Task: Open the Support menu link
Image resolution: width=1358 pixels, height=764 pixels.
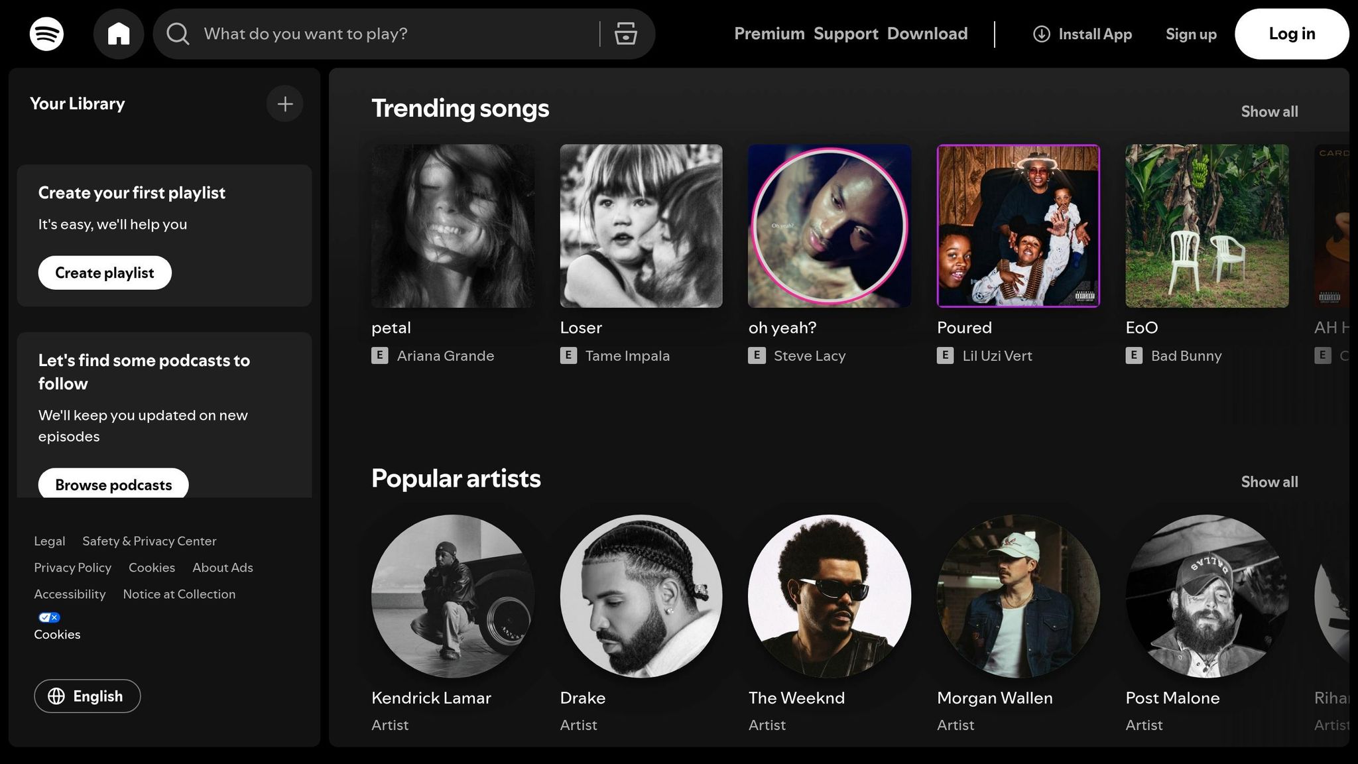Action: coord(846,34)
